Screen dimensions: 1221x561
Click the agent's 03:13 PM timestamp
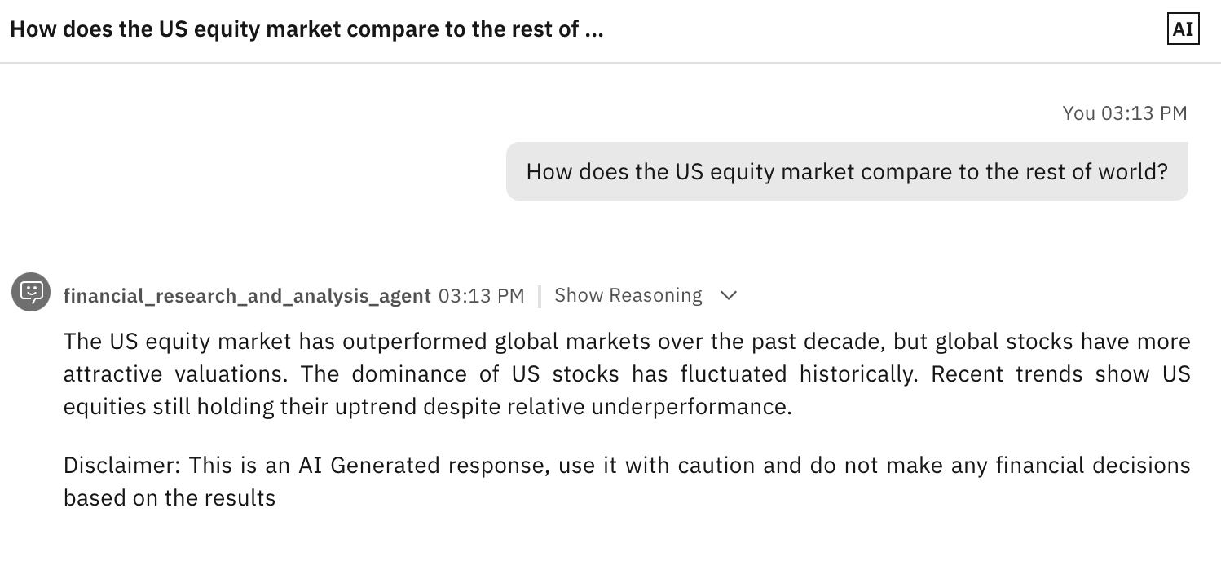pyautogui.click(x=482, y=295)
